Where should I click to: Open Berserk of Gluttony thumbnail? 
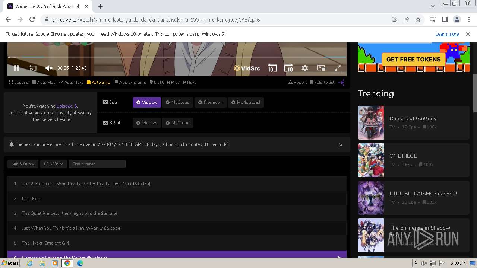click(x=371, y=123)
